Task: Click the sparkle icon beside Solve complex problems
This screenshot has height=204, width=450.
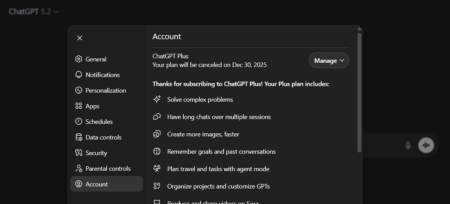Action: tap(157, 100)
